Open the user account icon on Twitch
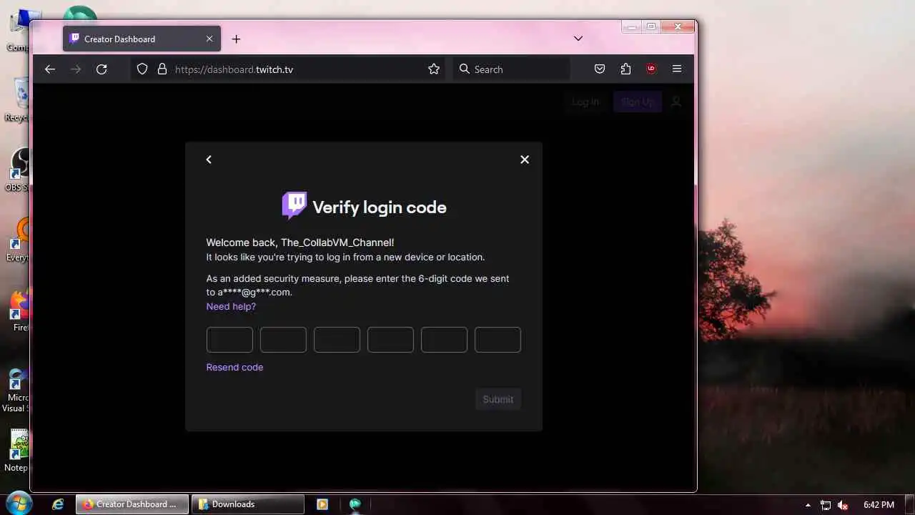This screenshot has width=915, height=515. coord(676,102)
